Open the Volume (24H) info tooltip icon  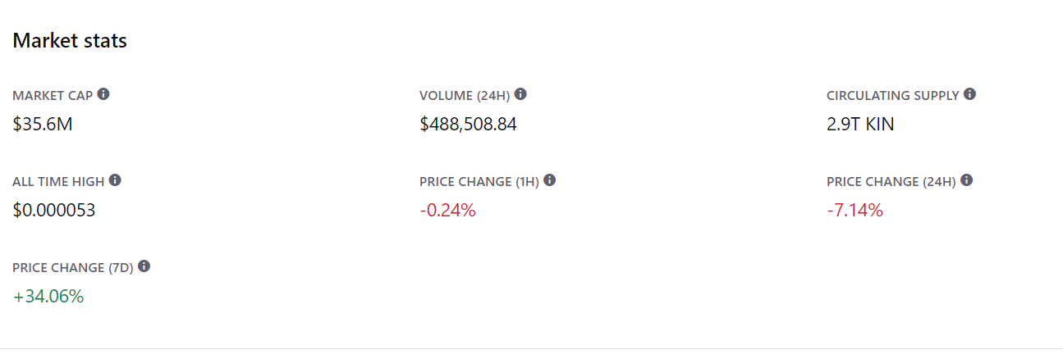[520, 94]
